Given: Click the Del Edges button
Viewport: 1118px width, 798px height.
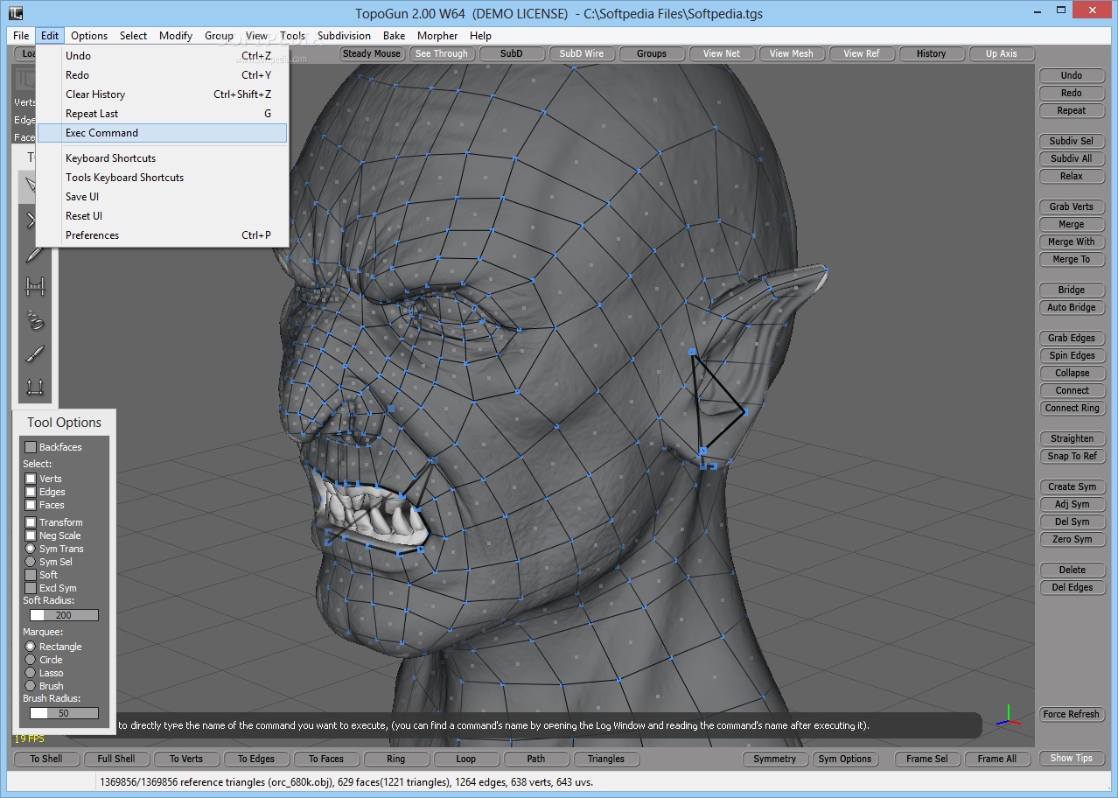Looking at the screenshot, I should coord(1072,587).
